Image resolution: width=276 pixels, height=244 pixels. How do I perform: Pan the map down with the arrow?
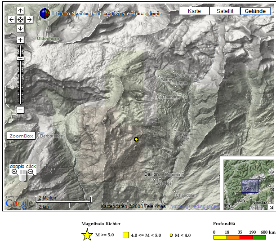pyautogui.click(x=20, y=28)
